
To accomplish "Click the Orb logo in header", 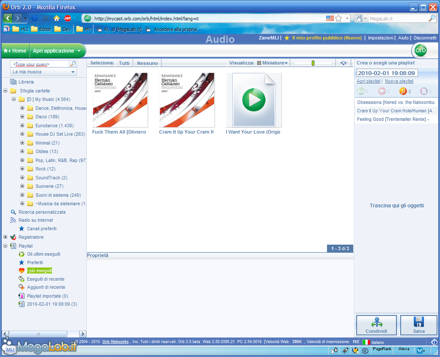I will pyautogui.click(x=420, y=51).
